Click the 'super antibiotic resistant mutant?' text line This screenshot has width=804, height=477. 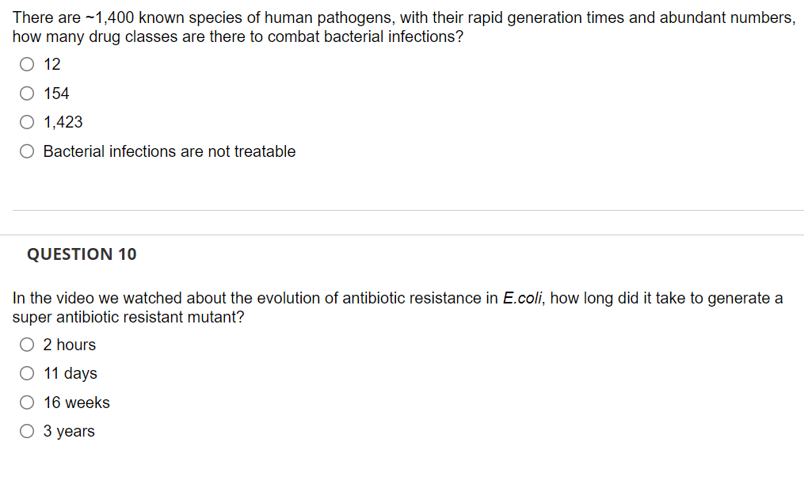[128, 317]
